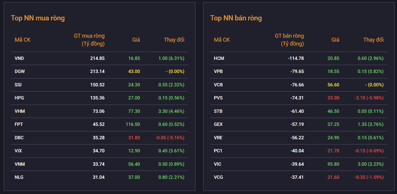Viewport: 397px width, 194px height.
Task: Click the PC1 stock code
Action: click(x=218, y=151)
